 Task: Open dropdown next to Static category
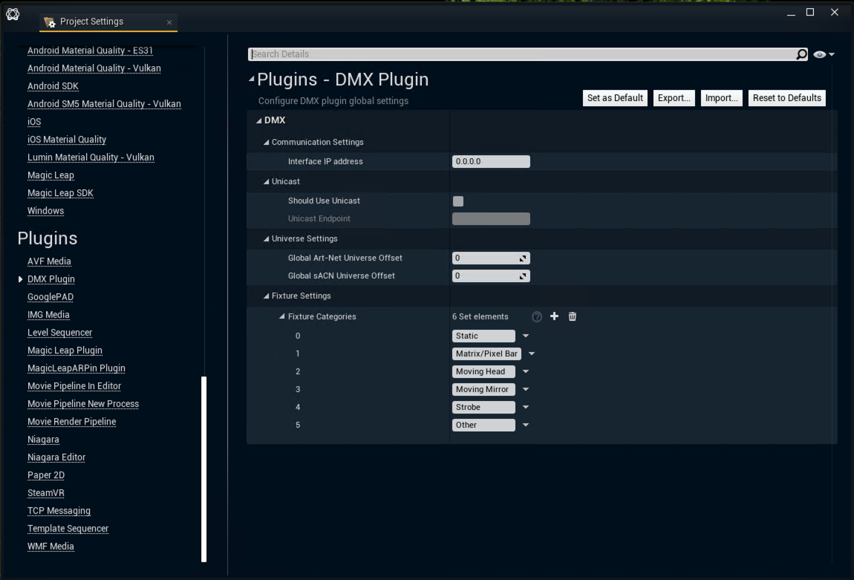pos(526,336)
